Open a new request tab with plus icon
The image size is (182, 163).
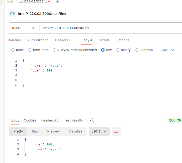point(58,1)
